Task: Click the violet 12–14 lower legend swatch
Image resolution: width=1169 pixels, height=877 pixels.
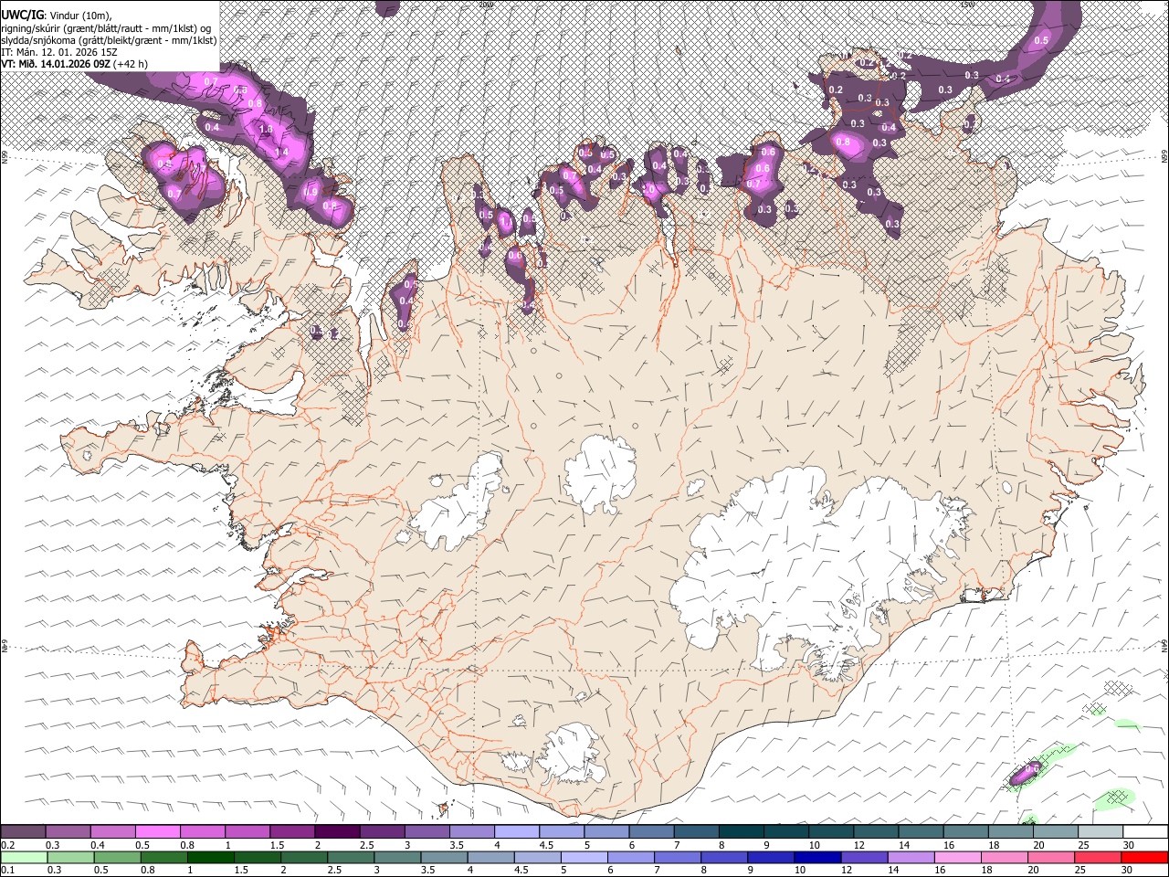Action: click(x=865, y=857)
